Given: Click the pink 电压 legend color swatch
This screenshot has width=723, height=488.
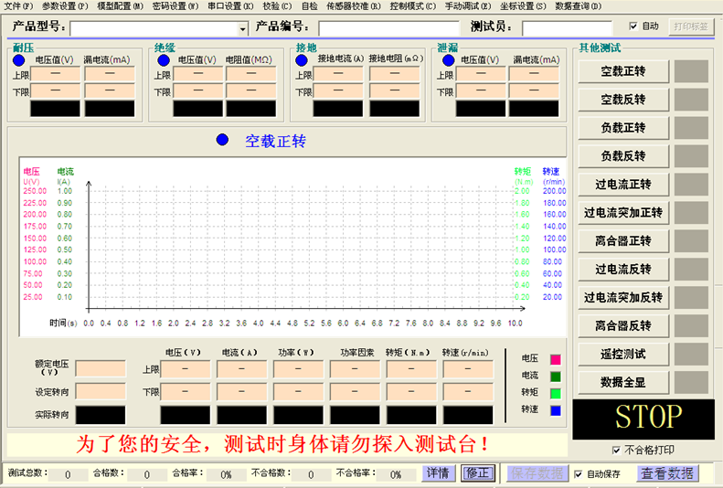Looking at the screenshot, I should (554, 359).
